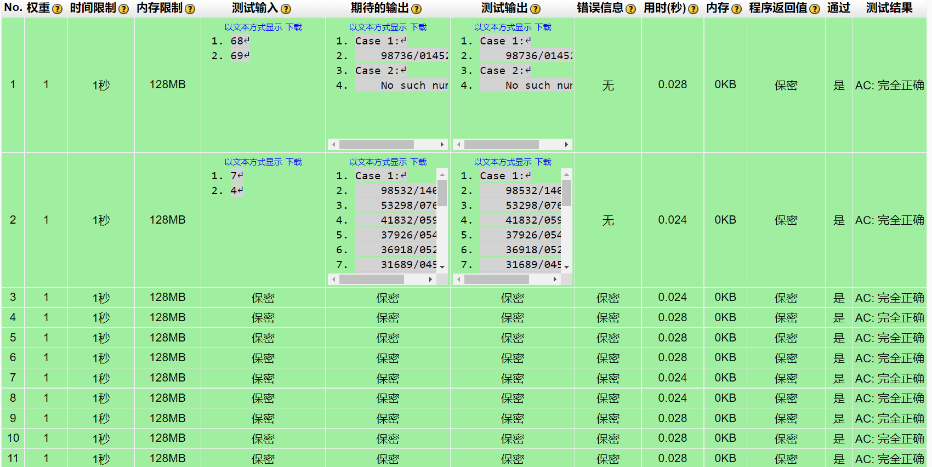The height and width of the screenshot is (467, 932).
Task: Click 保密 程序返回值 cell in row 1
Action: pos(786,85)
